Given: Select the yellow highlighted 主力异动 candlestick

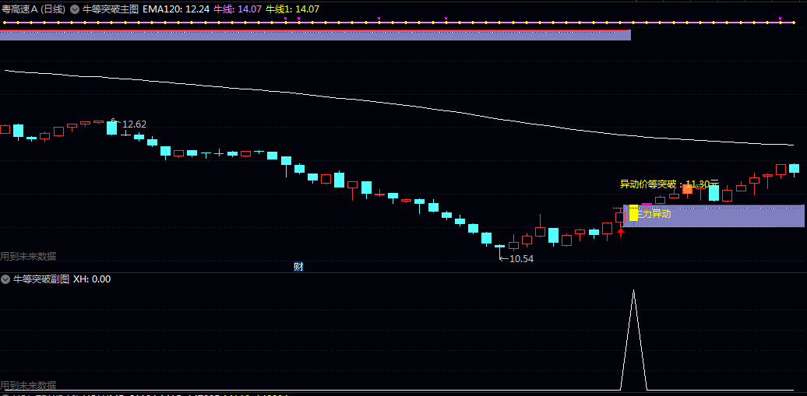Looking at the screenshot, I should [633, 213].
